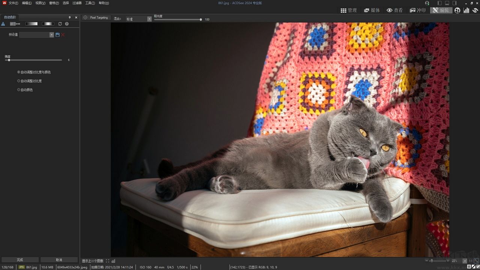Viewport: 480px width, 270px height.
Task: Open the 预设值 preset dropdown
Action: (x=52, y=35)
